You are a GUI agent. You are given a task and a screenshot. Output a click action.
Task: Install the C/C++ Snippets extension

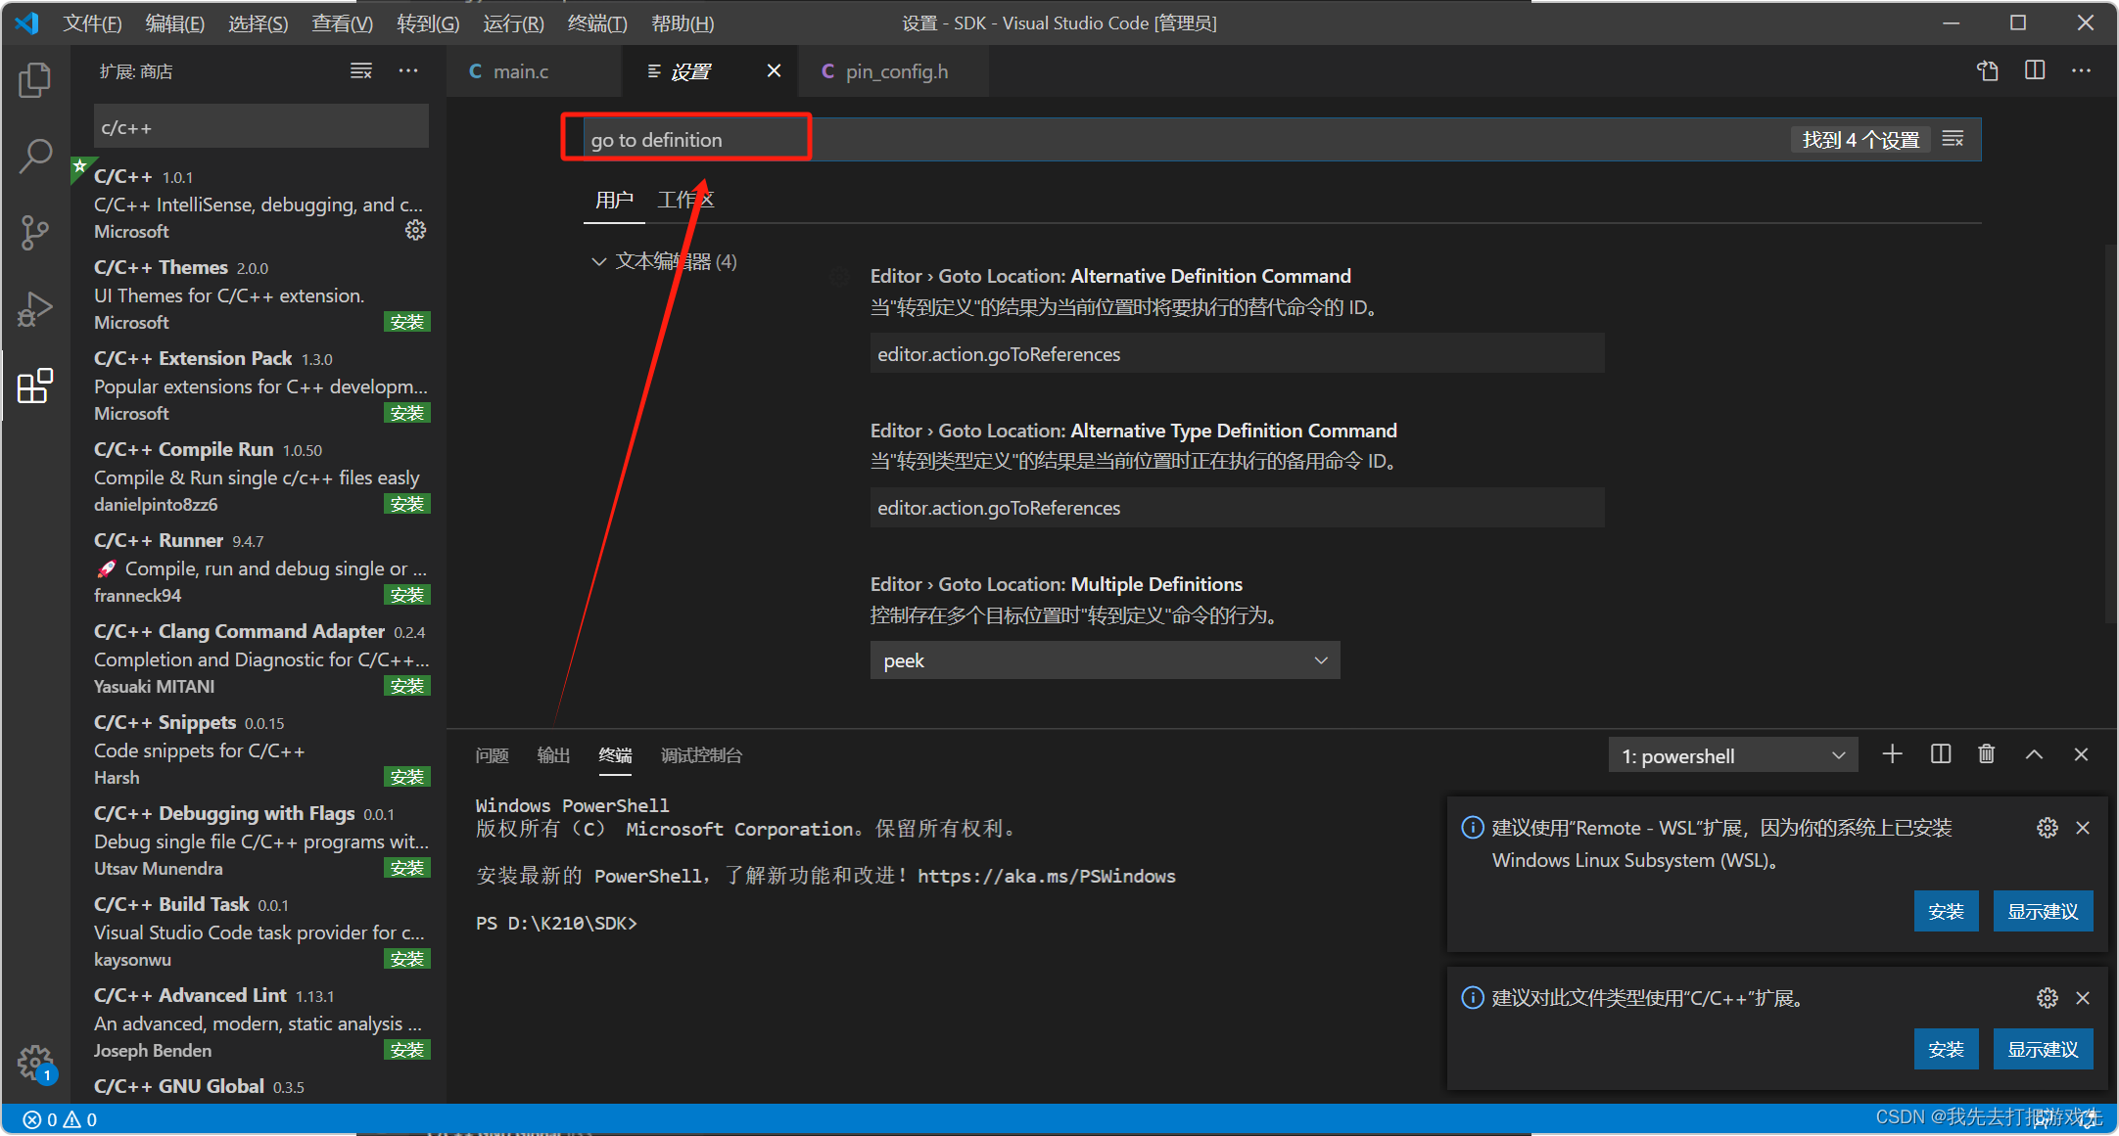point(407,777)
